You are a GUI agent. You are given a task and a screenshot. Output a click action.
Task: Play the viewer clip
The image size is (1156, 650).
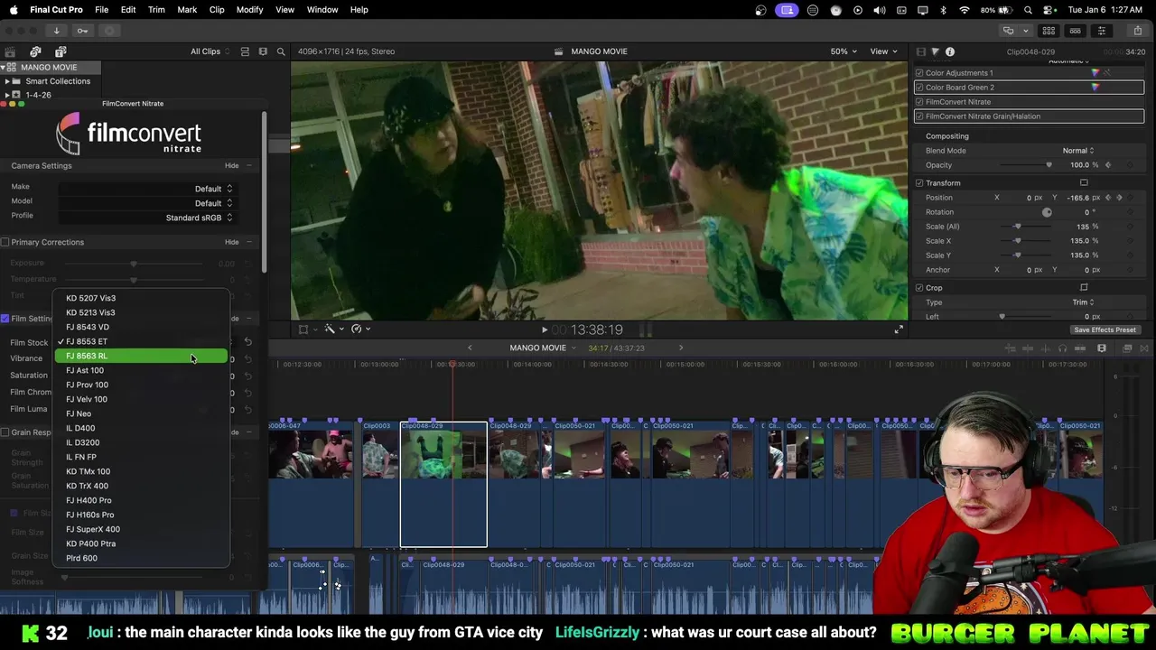click(544, 330)
